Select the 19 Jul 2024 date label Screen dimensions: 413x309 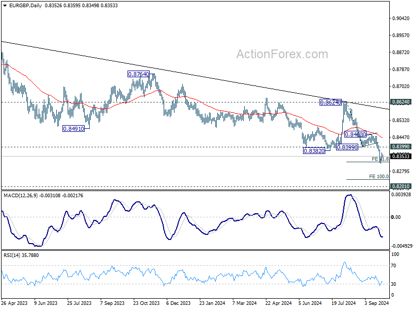click(343, 303)
